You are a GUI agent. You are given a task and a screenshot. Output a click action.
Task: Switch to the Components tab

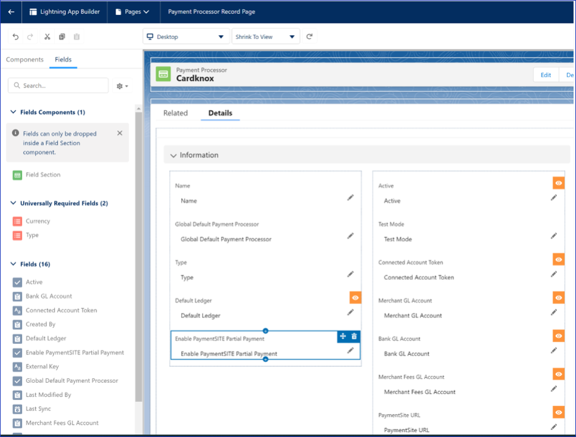pos(25,60)
